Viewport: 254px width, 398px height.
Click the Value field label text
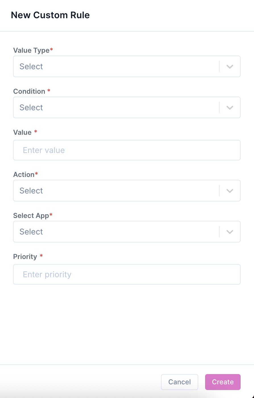coord(22,132)
